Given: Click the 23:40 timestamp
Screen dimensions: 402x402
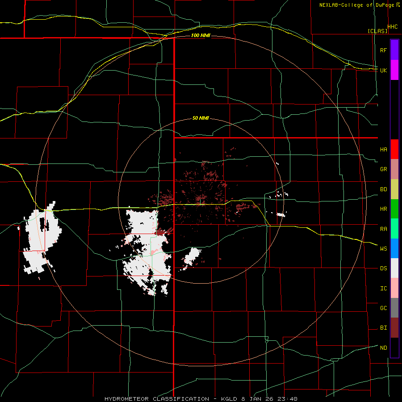Looking at the screenshot, I should click(x=288, y=399).
